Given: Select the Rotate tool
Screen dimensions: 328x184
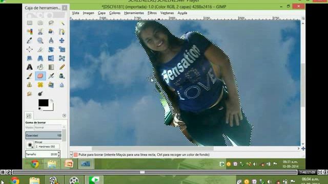Looking at the screenshot, I should pos(51,49).
